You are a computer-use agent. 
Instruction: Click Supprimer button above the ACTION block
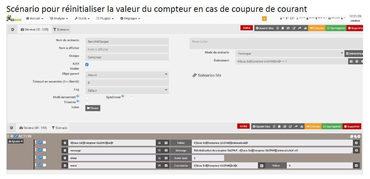point(352,126)
